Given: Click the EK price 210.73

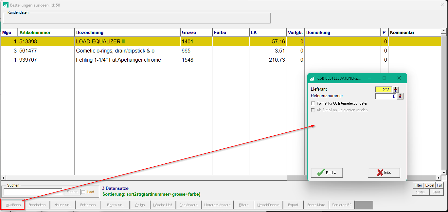Looking at the screenshot, I should (x=277, y=60).
